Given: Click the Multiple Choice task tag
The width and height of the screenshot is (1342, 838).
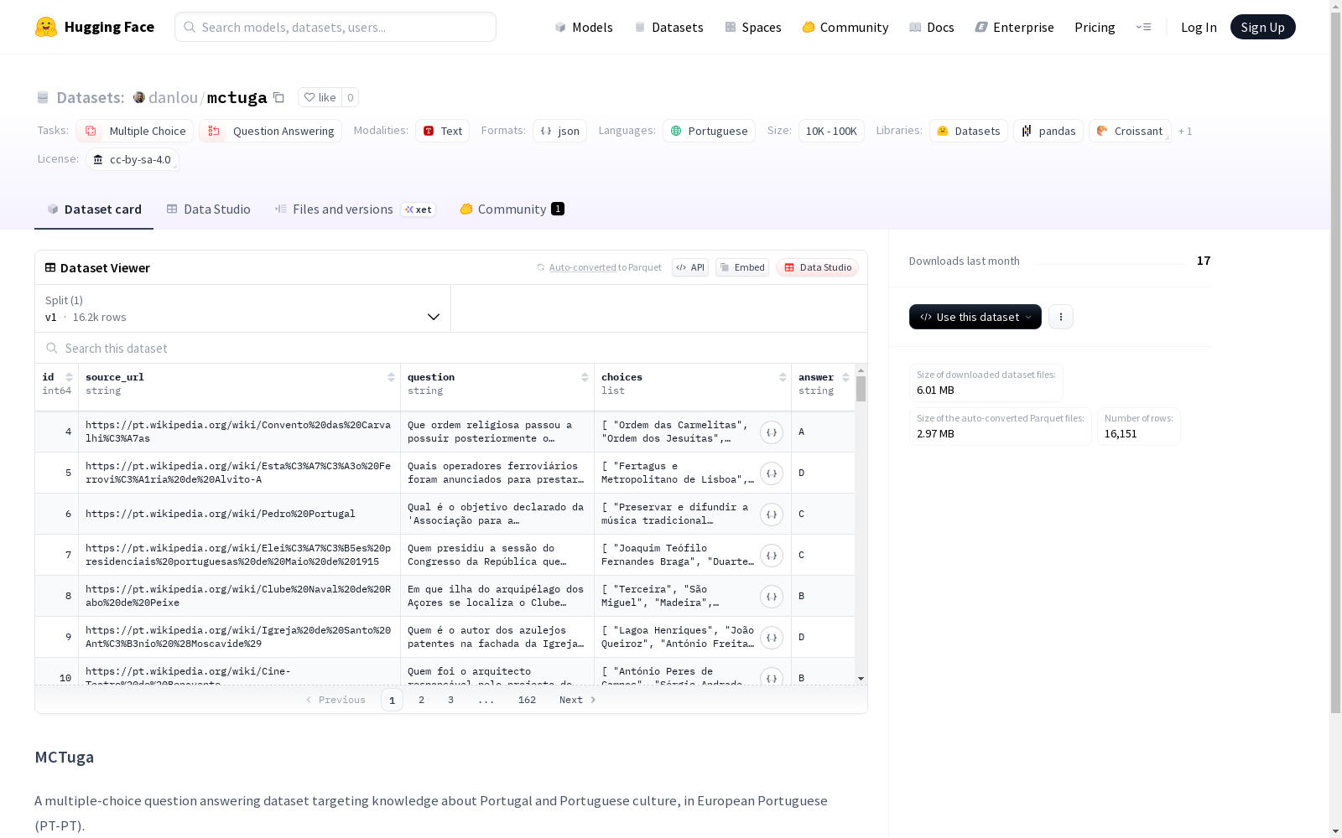Looking at the screenshot, I should click(x=135, y=131).
